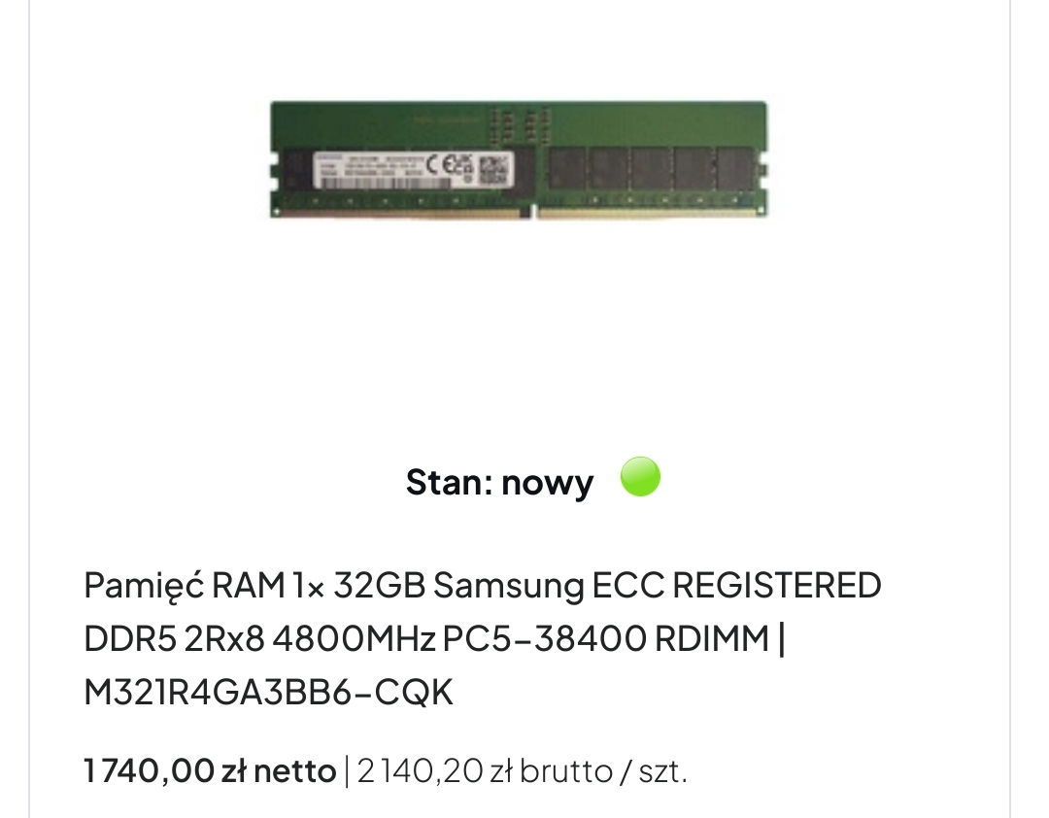Click the green upper area of the RAM board

pyautogui.click(x=519, y=123)
